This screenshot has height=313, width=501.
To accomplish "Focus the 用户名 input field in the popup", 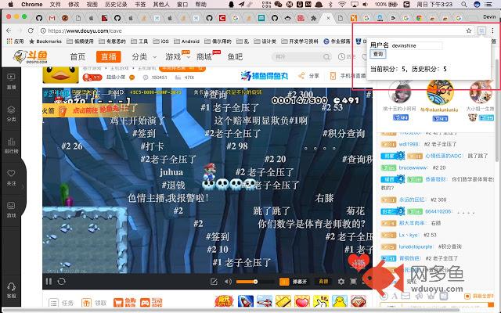I will pyautogui.click(x=416, y=45).
